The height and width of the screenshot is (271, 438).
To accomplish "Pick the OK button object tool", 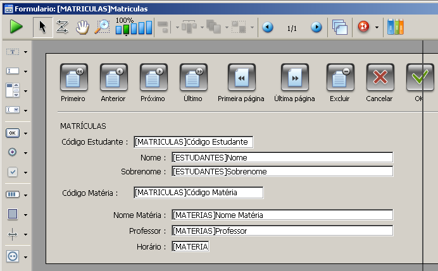I will (x=13, y=133).
